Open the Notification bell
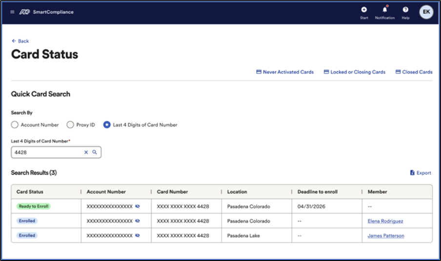This screenshot has width=441, height=261. [384, 10]
